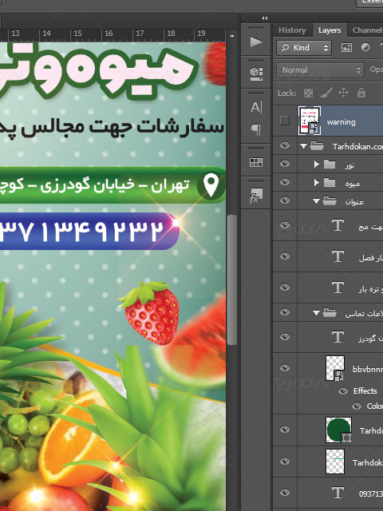Click text layer T icon for گودرز

tap(338, 337)
